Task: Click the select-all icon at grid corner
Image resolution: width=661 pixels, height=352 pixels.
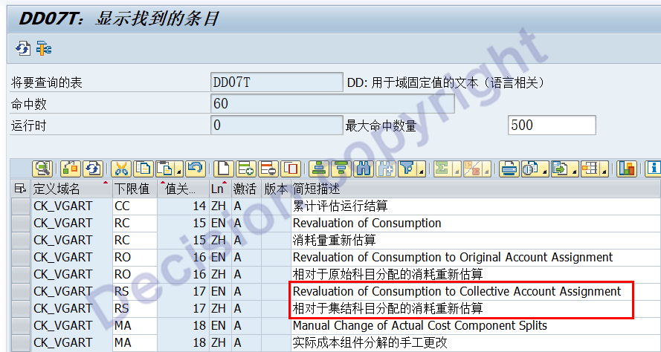Action: coord(21,189)
